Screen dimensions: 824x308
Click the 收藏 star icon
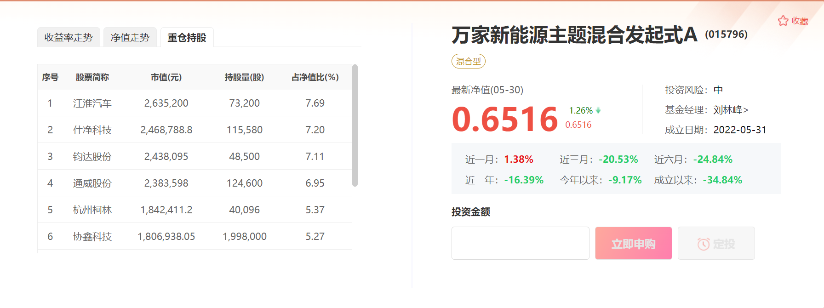click(x=783, y=21)
